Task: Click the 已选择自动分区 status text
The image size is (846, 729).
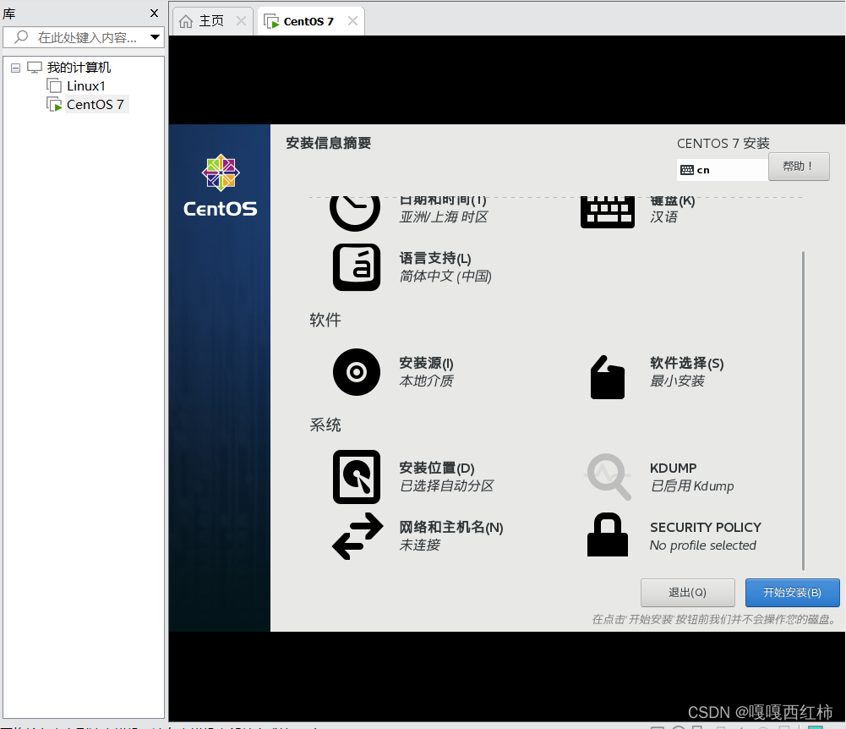Action: click(x=447, y=486)
